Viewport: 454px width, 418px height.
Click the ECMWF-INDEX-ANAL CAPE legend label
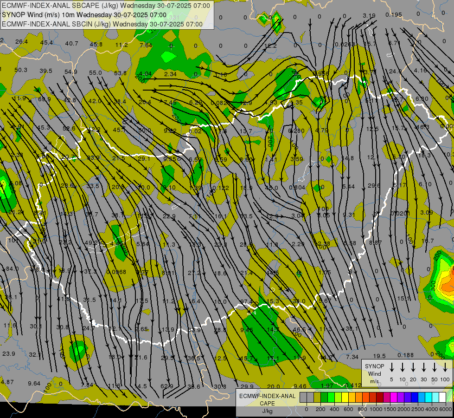[267, 399]
